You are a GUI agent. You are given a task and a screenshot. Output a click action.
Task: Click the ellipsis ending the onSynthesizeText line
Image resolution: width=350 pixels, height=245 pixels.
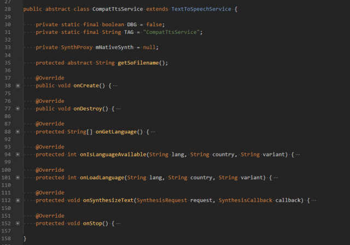pyautogui.click(x=313, y=201)
